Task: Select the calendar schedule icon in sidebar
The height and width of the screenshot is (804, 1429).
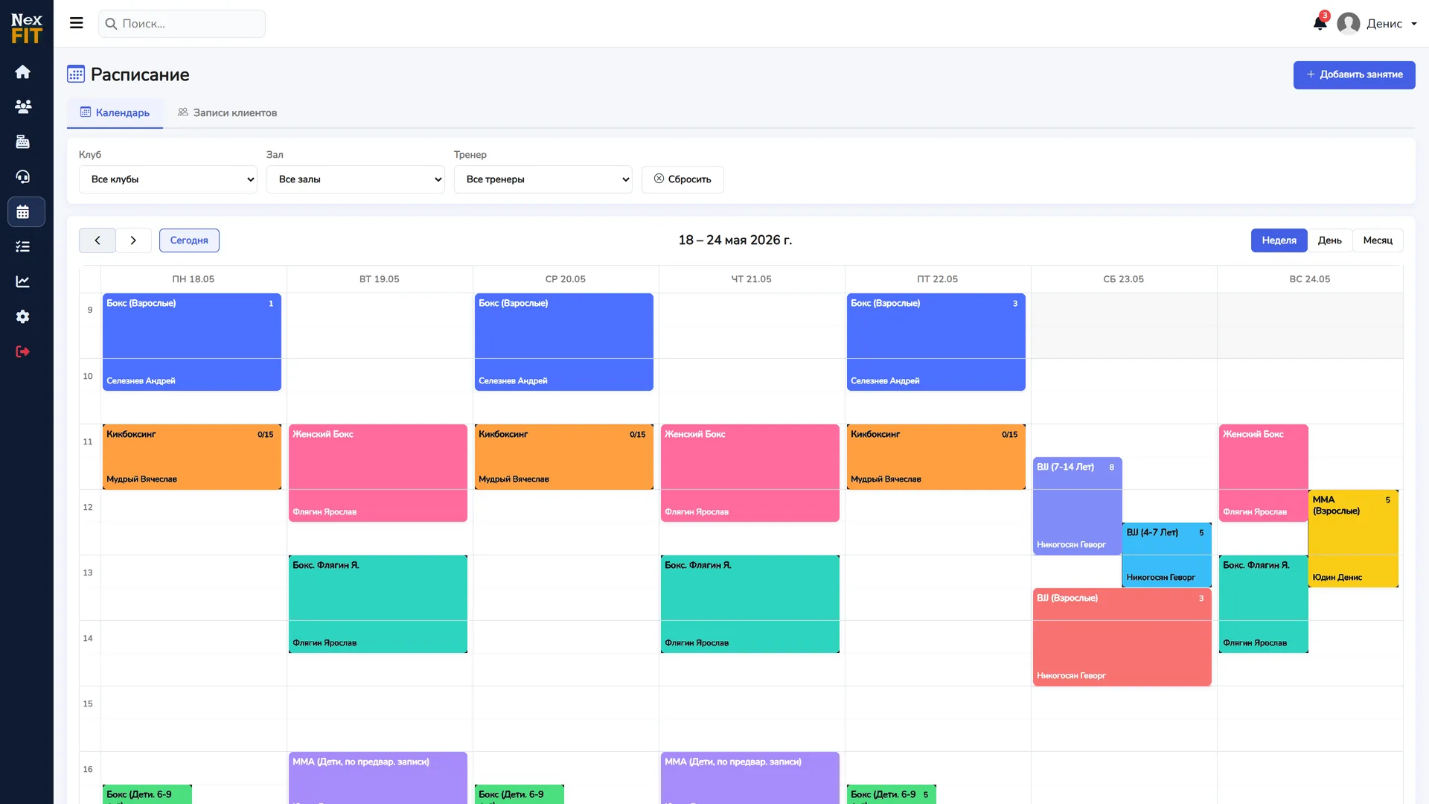Action: click(x=26, y=212)
